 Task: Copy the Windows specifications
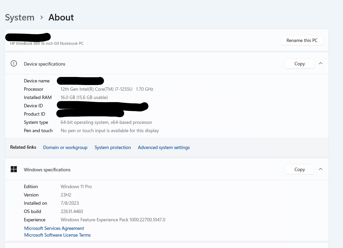(x=299, y=169)
